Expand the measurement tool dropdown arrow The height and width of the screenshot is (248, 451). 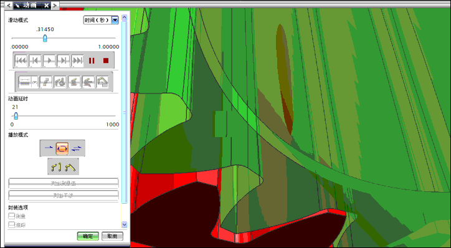point(35,82)
